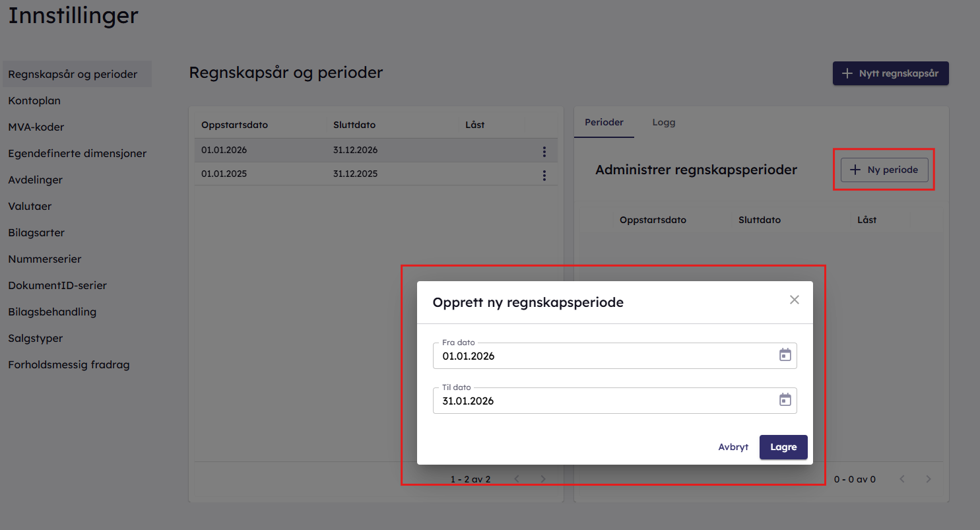This screenshot has height=530, width=980.
Task: Open three-dot menu for 2026 fiscal year
Action: (544, 152)
